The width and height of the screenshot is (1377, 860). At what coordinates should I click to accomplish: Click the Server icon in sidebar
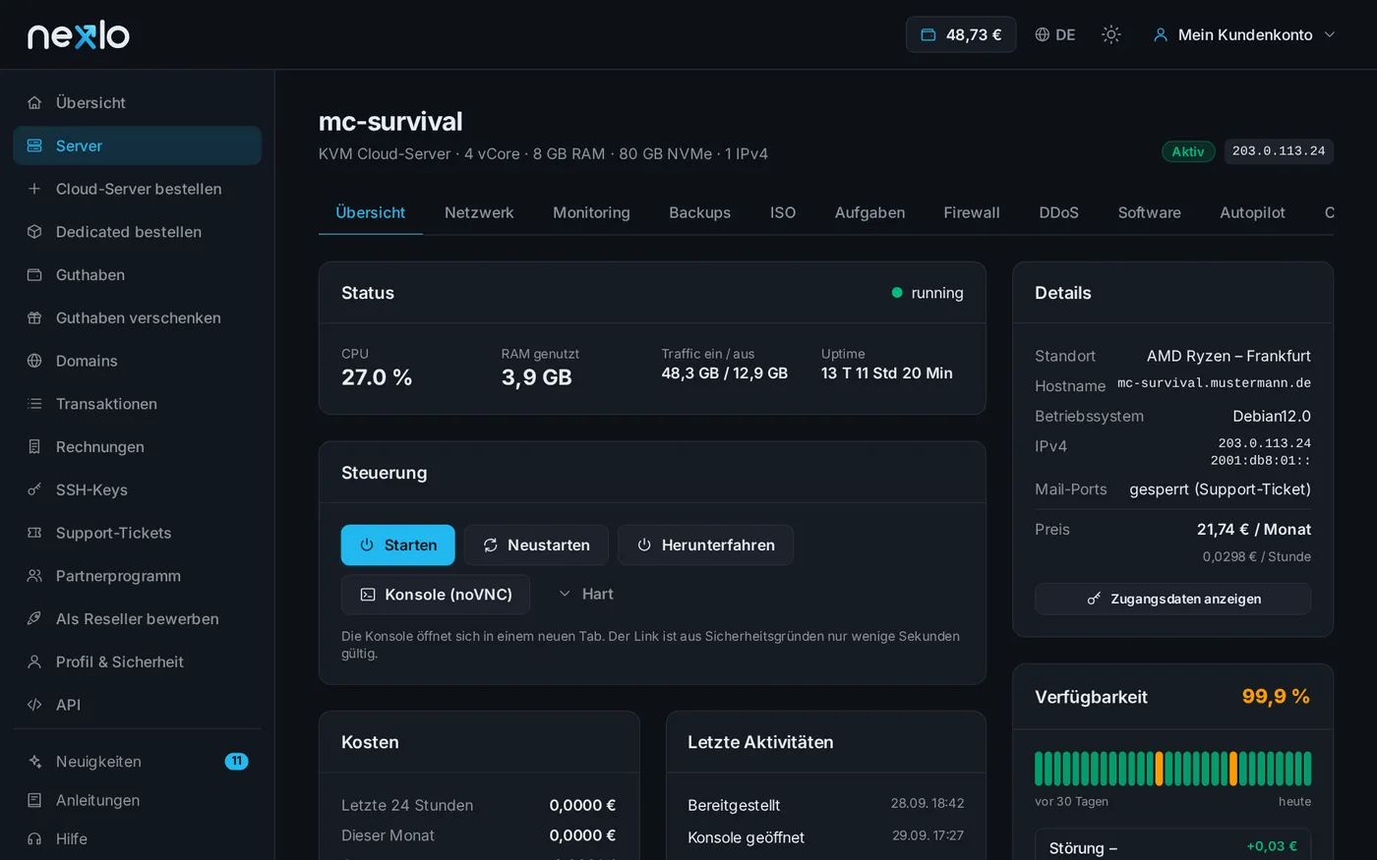pyautogui.click(x=34, y=145)
